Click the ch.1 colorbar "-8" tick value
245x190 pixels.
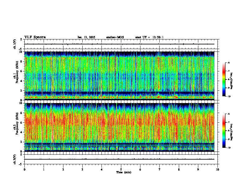(x=228, y=79)
